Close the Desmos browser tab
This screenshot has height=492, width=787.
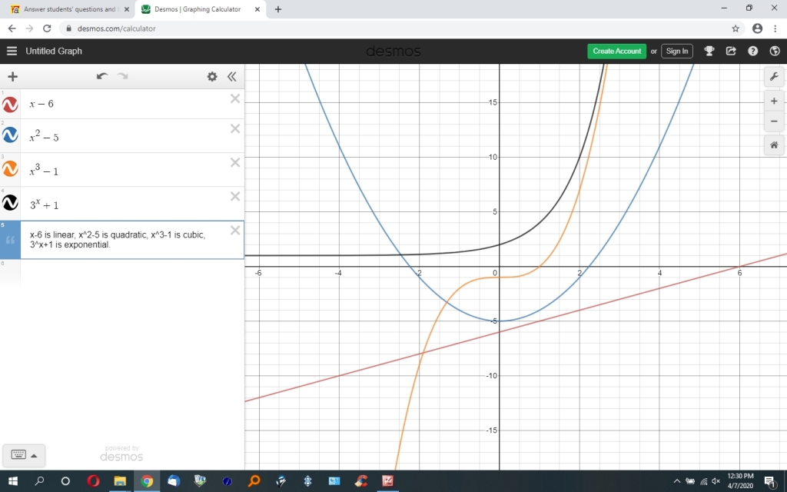(257, 9)
